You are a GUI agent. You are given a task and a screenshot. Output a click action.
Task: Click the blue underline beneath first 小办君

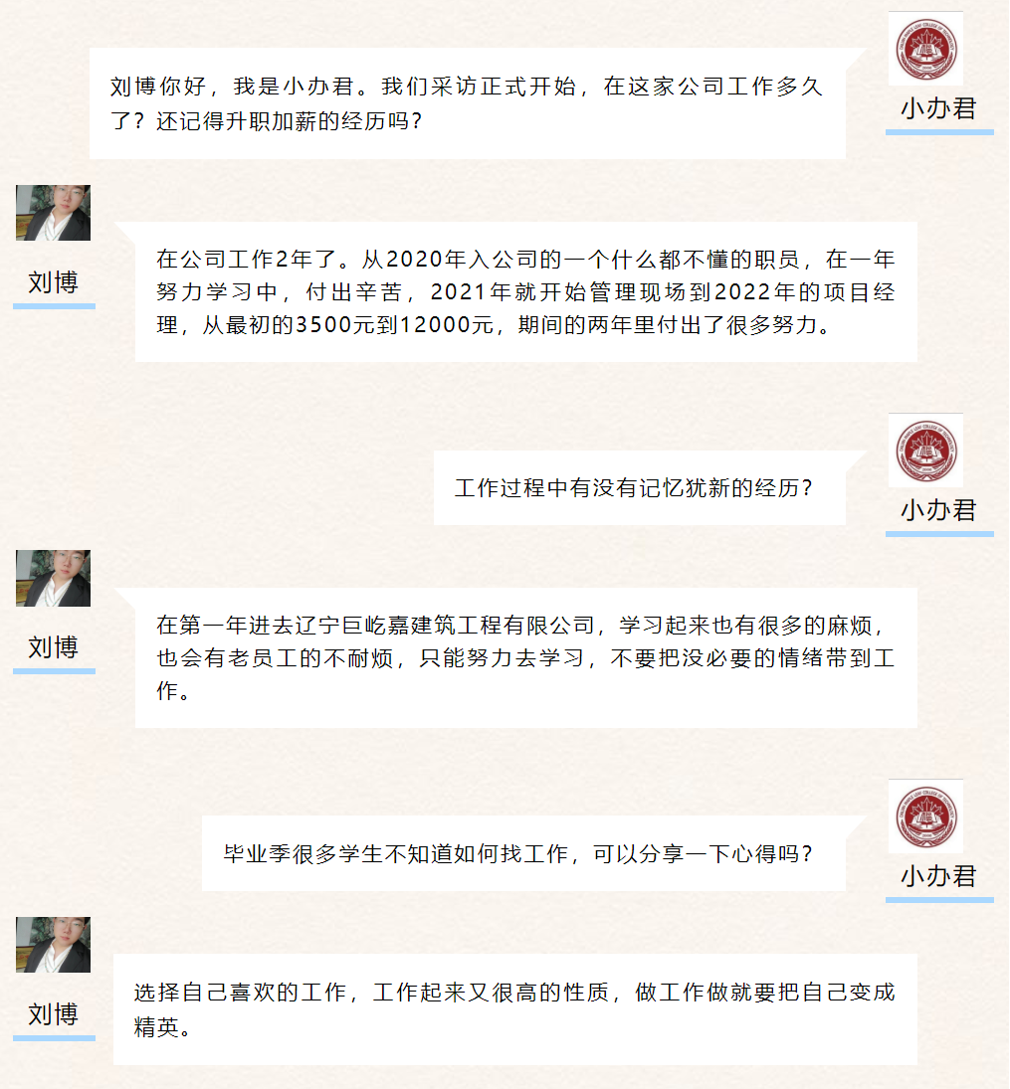coord(939,132)
